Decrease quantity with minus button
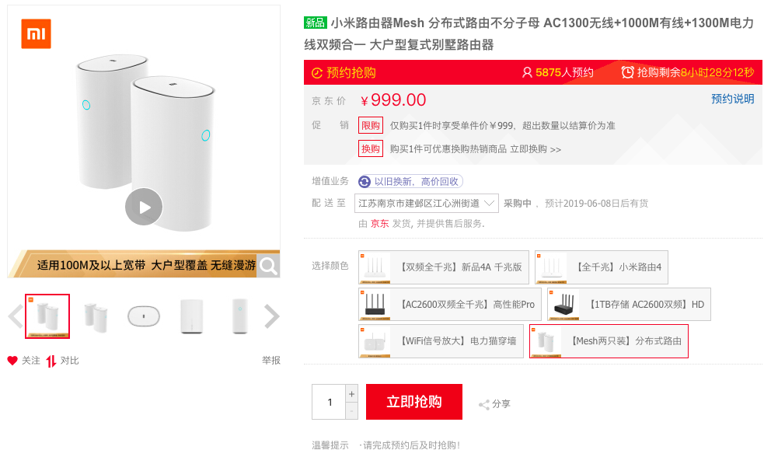The width and height of the screenshot is (778, 464). [351, 410]
